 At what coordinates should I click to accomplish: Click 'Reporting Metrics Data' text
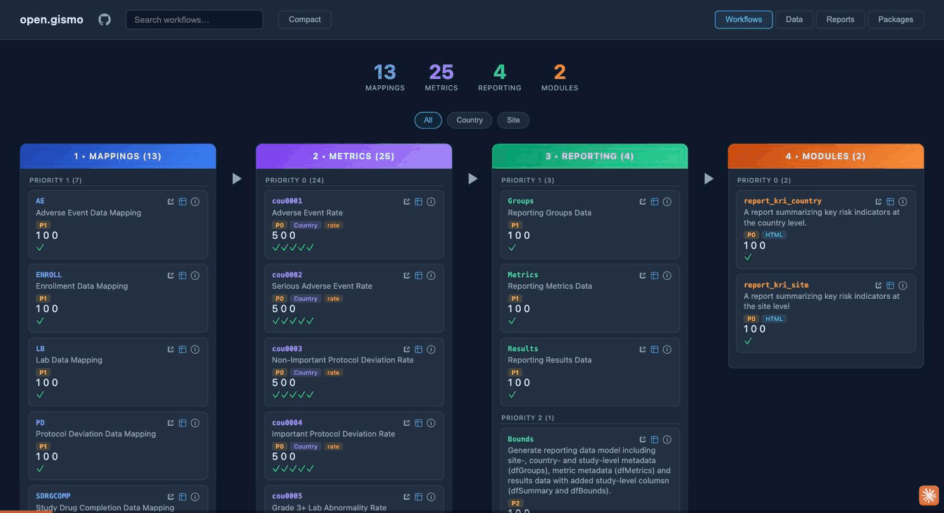[x=550, y=286]
